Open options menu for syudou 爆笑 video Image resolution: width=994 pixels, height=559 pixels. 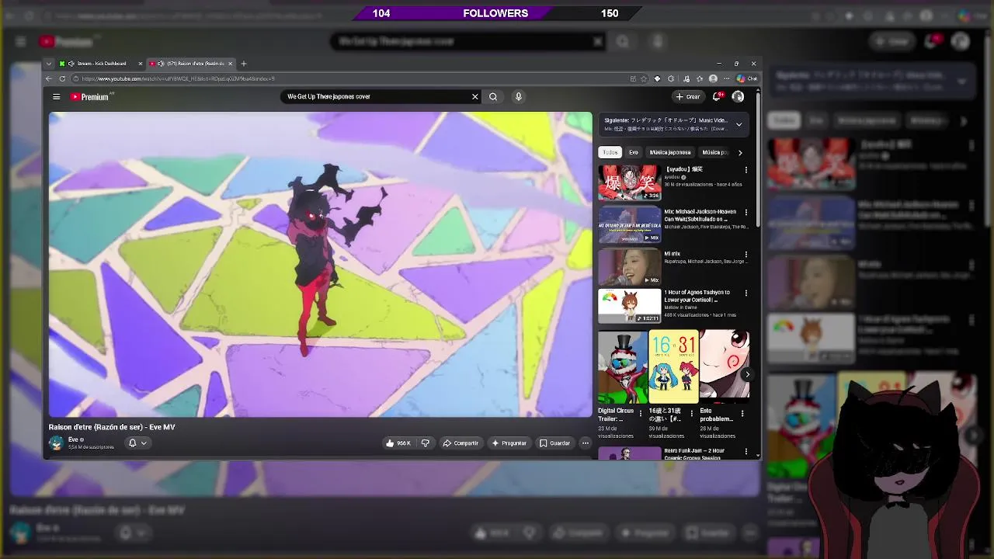point(746,170)
